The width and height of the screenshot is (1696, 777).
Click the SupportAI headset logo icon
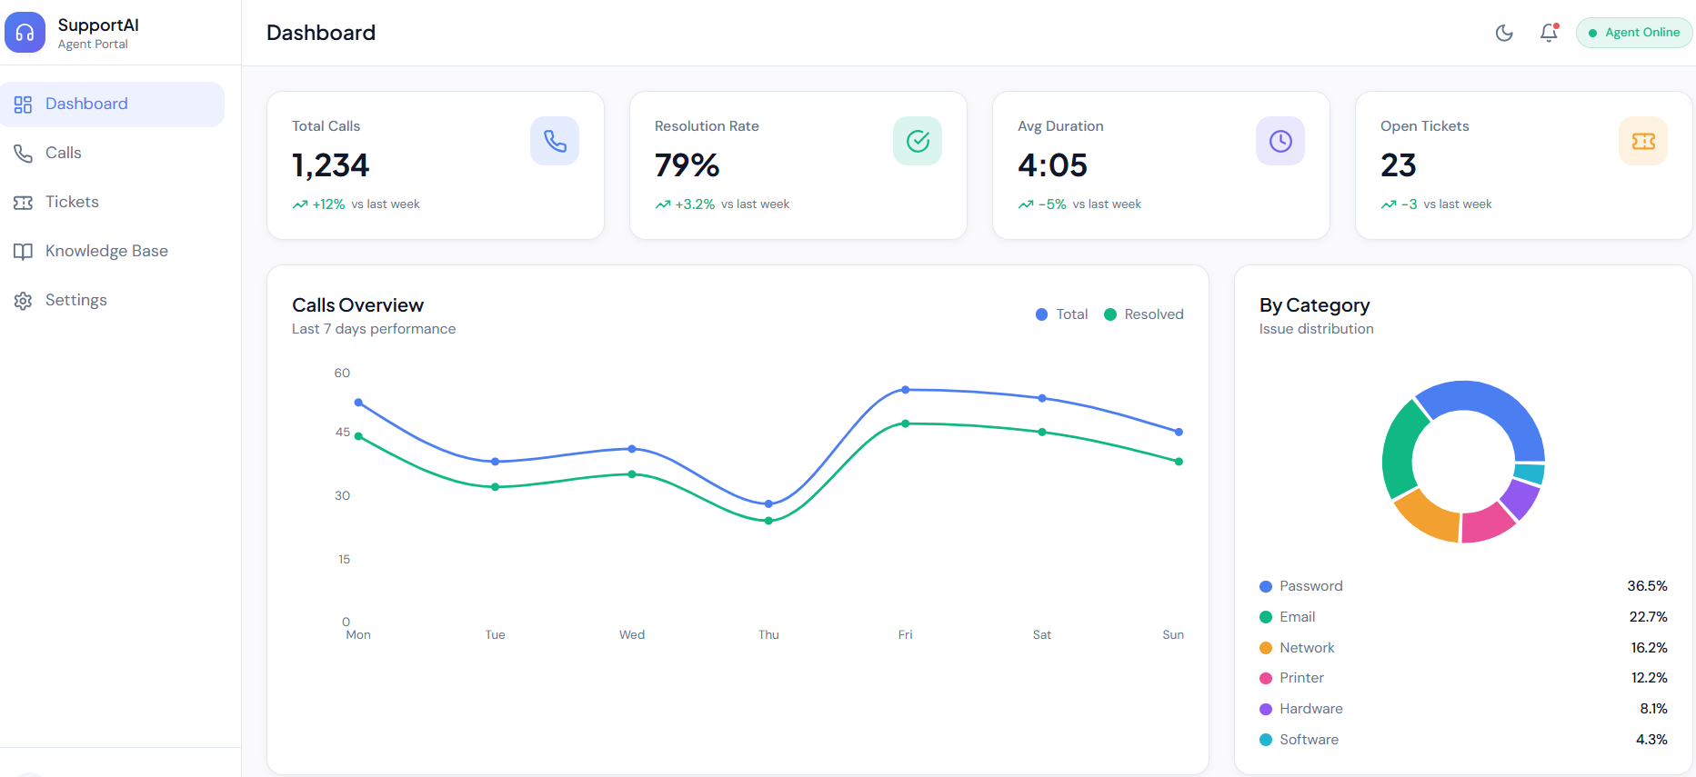coord(25,33)
